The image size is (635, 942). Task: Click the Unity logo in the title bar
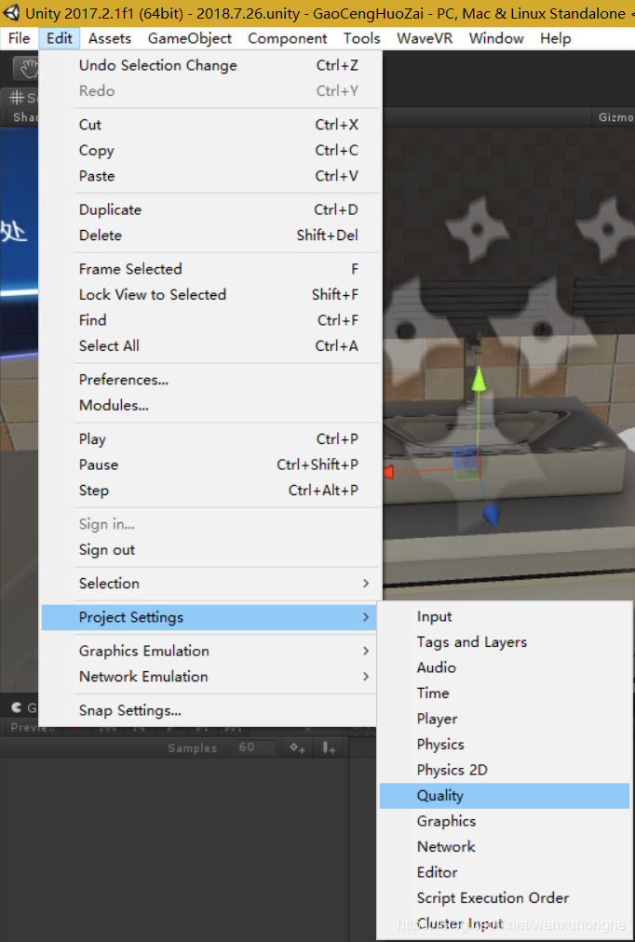pyautogui.click(x=10, y=13)
